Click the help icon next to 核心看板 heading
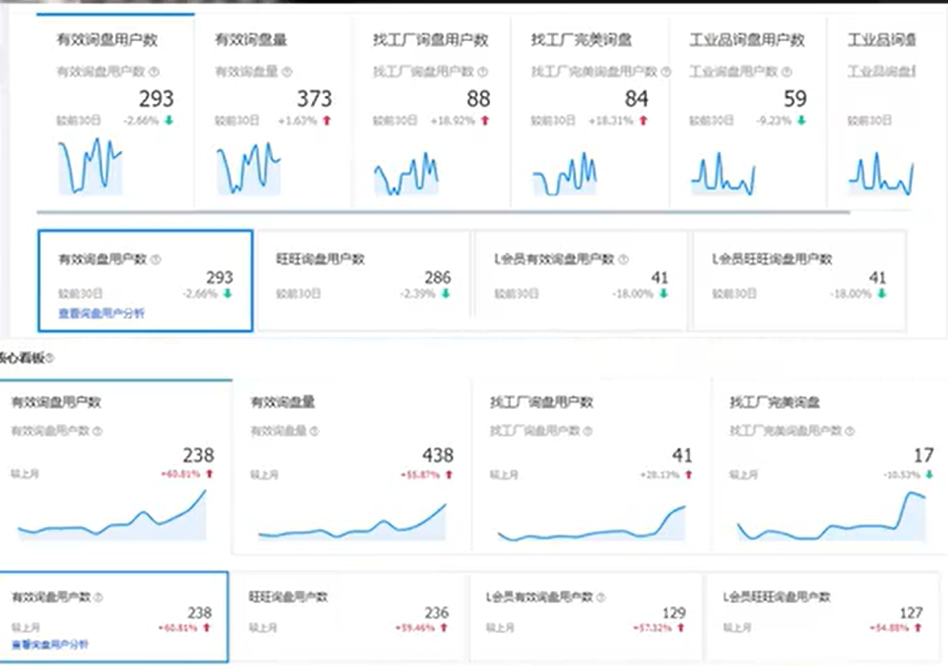Screen dimensions: 948x666 point(49,359)
